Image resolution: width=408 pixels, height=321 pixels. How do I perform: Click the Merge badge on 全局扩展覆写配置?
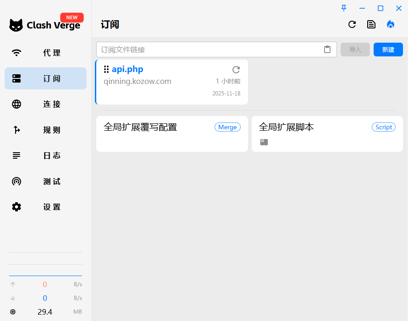coord(227,127)
